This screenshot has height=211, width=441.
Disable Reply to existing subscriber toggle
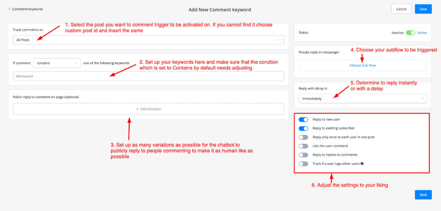303,128
